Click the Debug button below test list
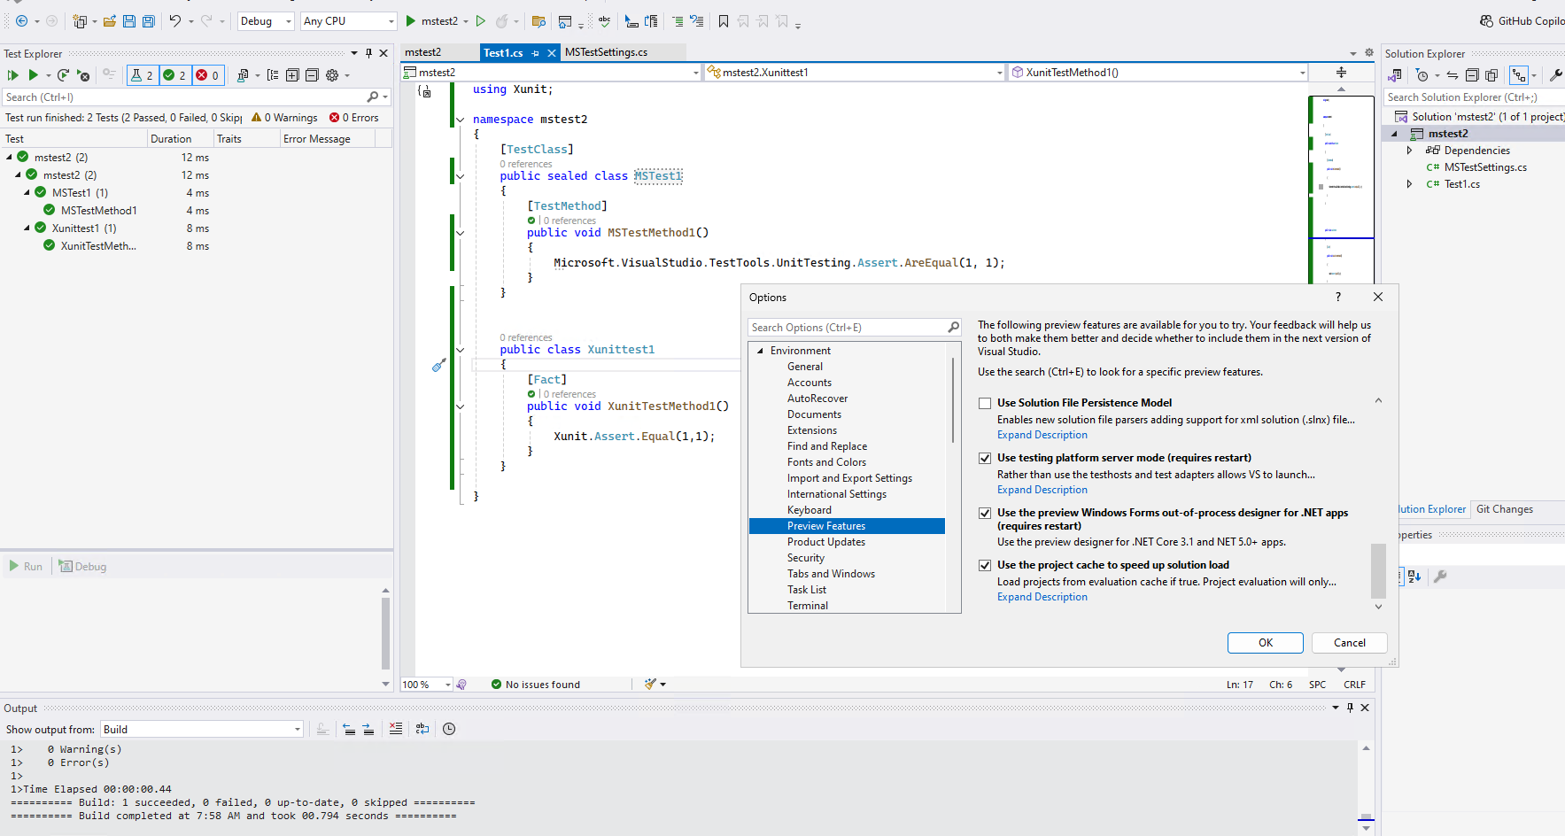Screen dimensions: 1565x836 point(82,567)
